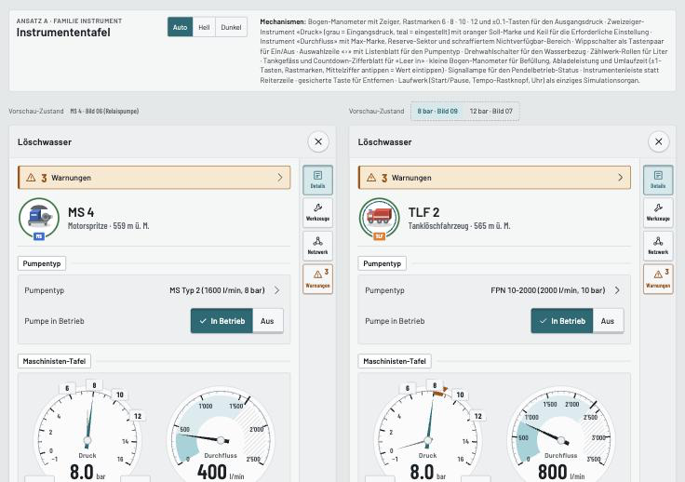Screen dimensions: 685x482
Task: Click detent mark 8 on TLF 2 pressure gauge
Action: point(435,385)
